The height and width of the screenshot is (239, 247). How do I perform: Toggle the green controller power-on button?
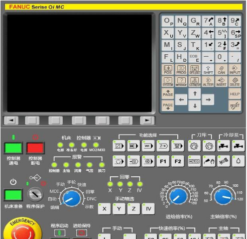point(14,148)
